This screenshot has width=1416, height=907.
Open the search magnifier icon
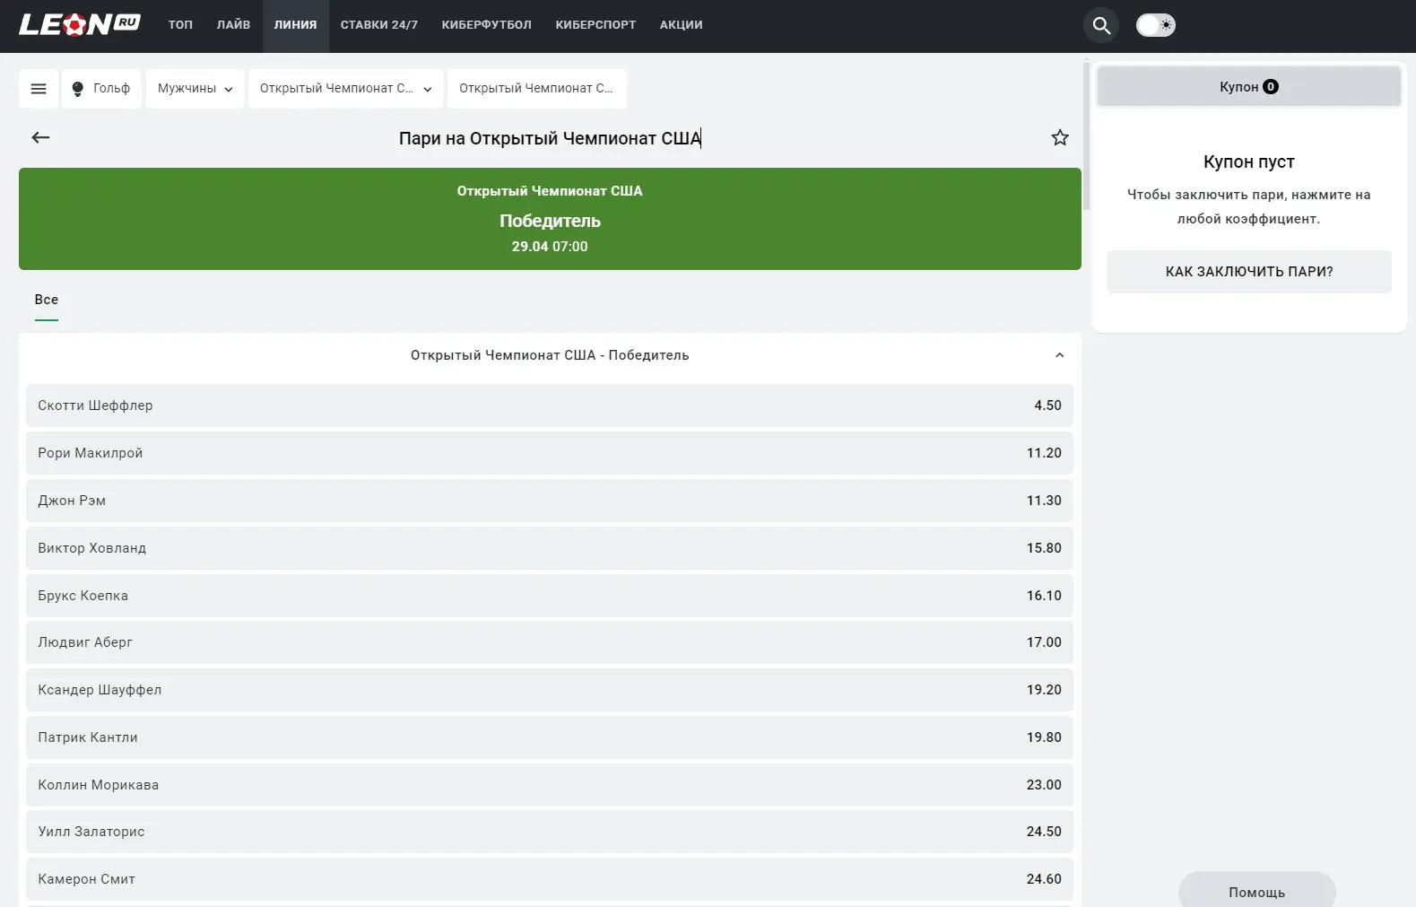[1101, 25]
